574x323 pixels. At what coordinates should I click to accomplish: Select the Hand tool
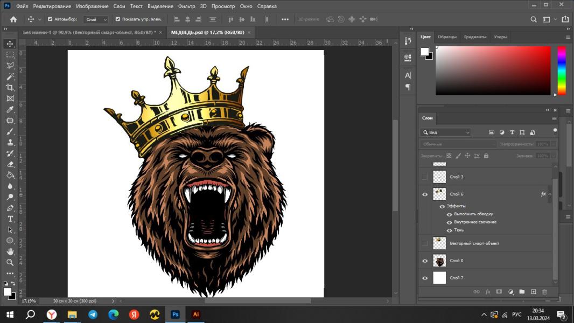10,251
